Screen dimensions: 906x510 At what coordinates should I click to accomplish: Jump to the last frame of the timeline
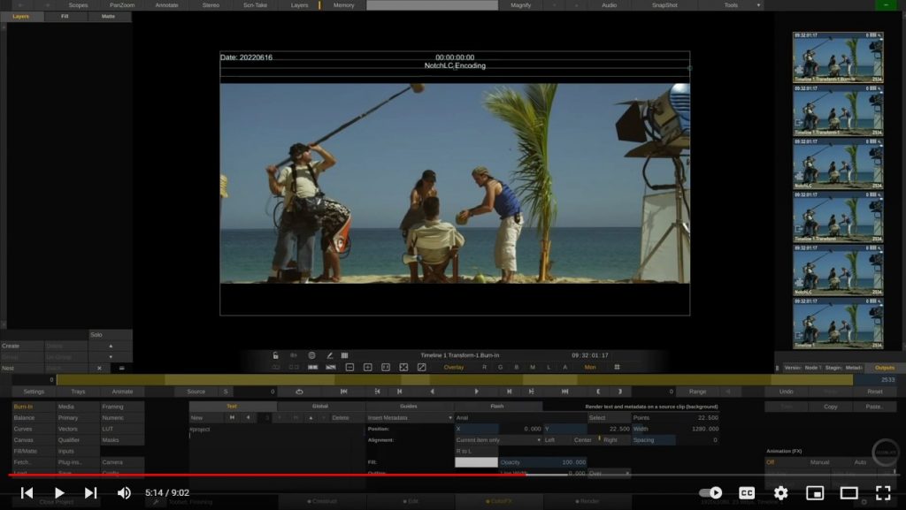coord(565,392)
